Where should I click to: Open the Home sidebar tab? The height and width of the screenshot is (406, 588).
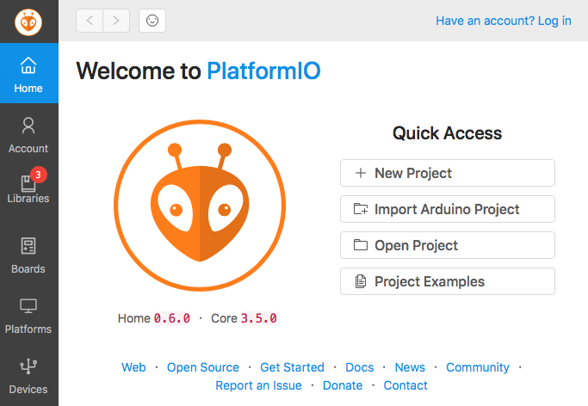29,73
